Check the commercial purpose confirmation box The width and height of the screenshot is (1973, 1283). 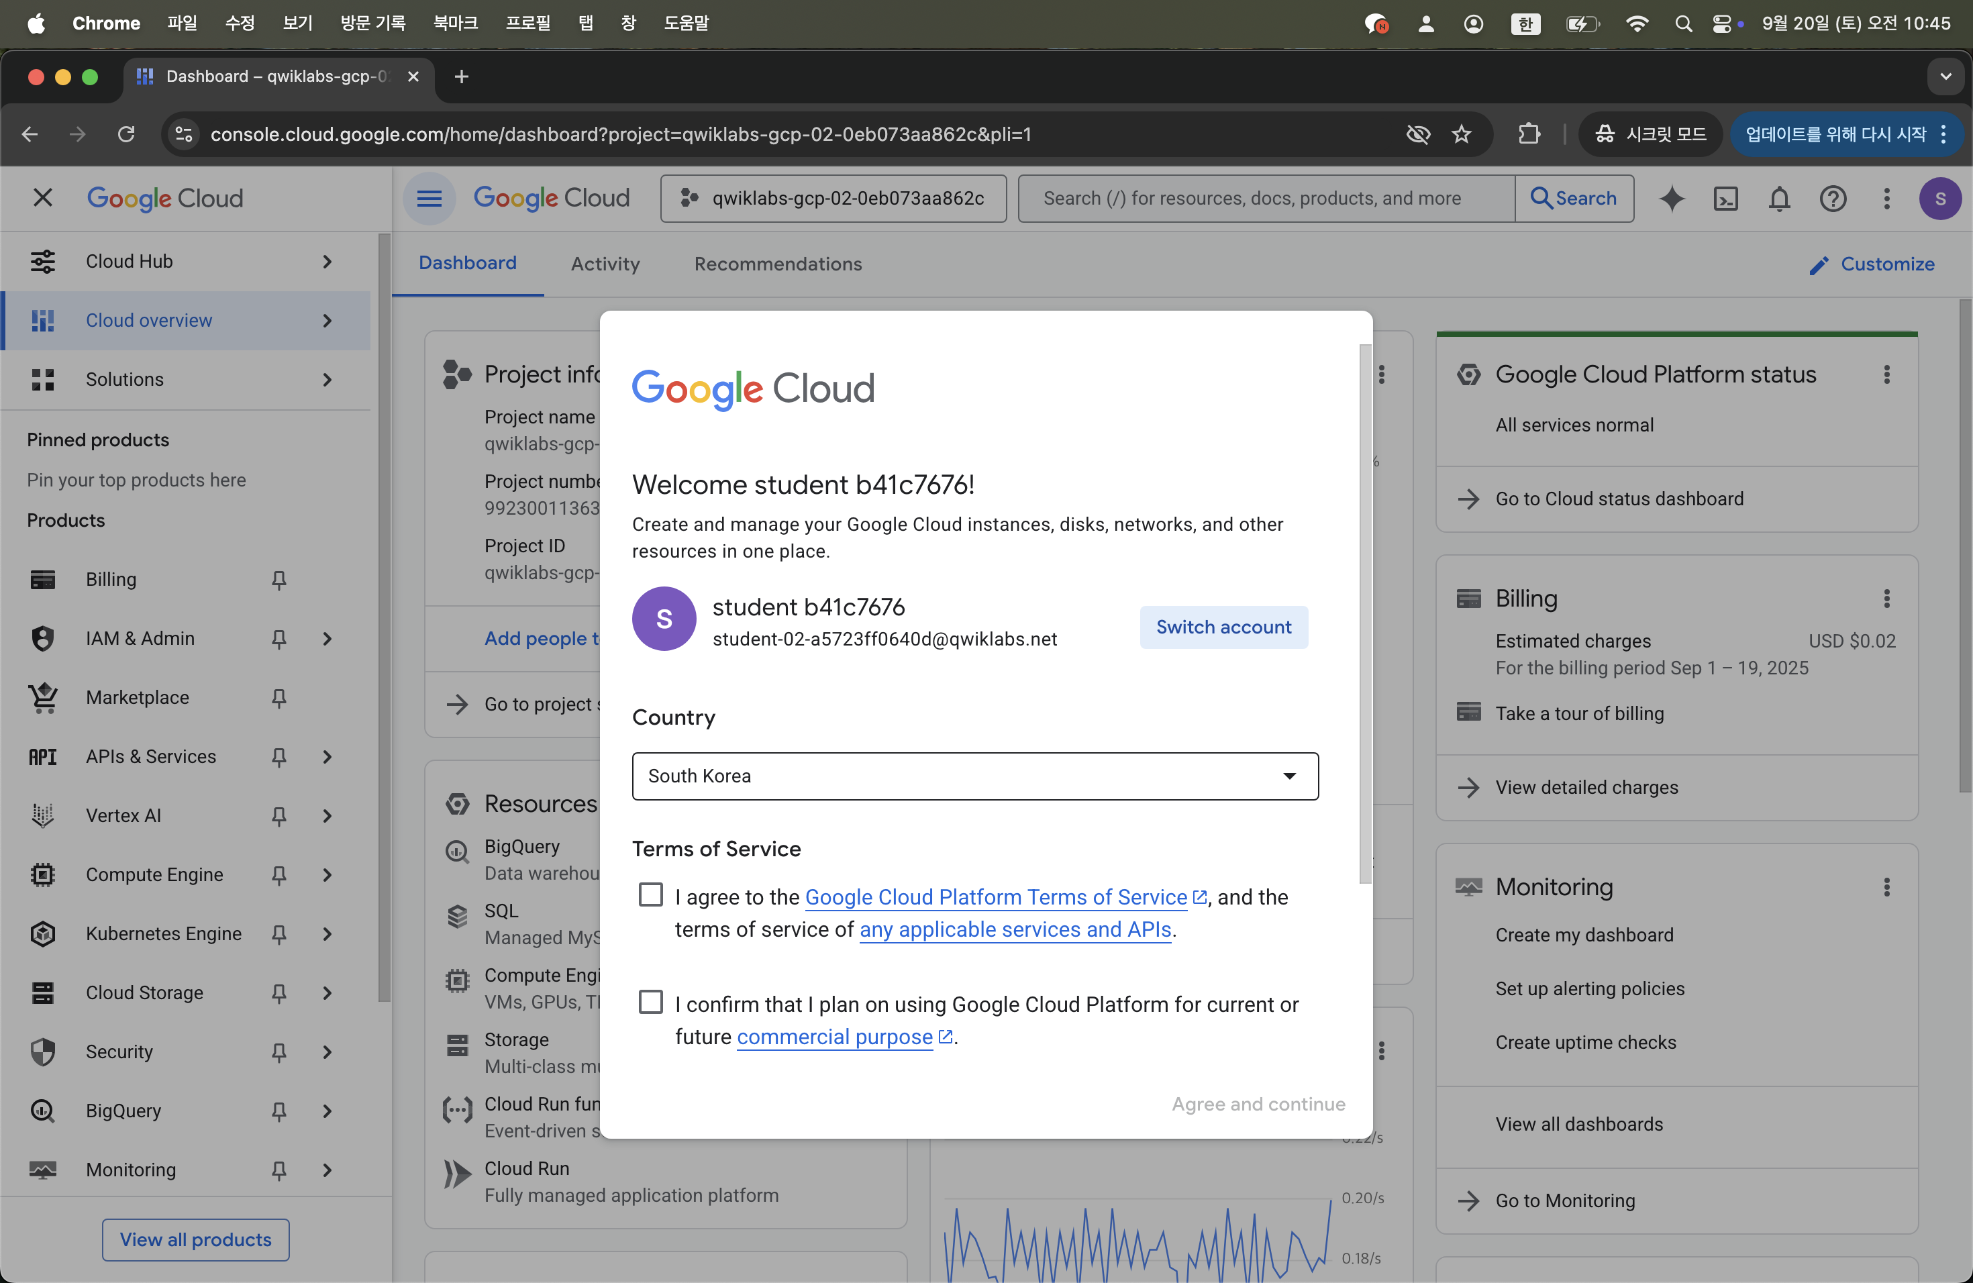tap(651, 1002)
